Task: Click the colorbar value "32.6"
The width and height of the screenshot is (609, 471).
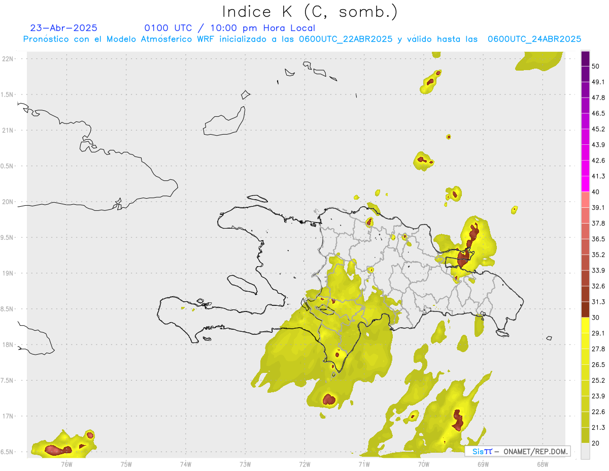Action: 598,286
